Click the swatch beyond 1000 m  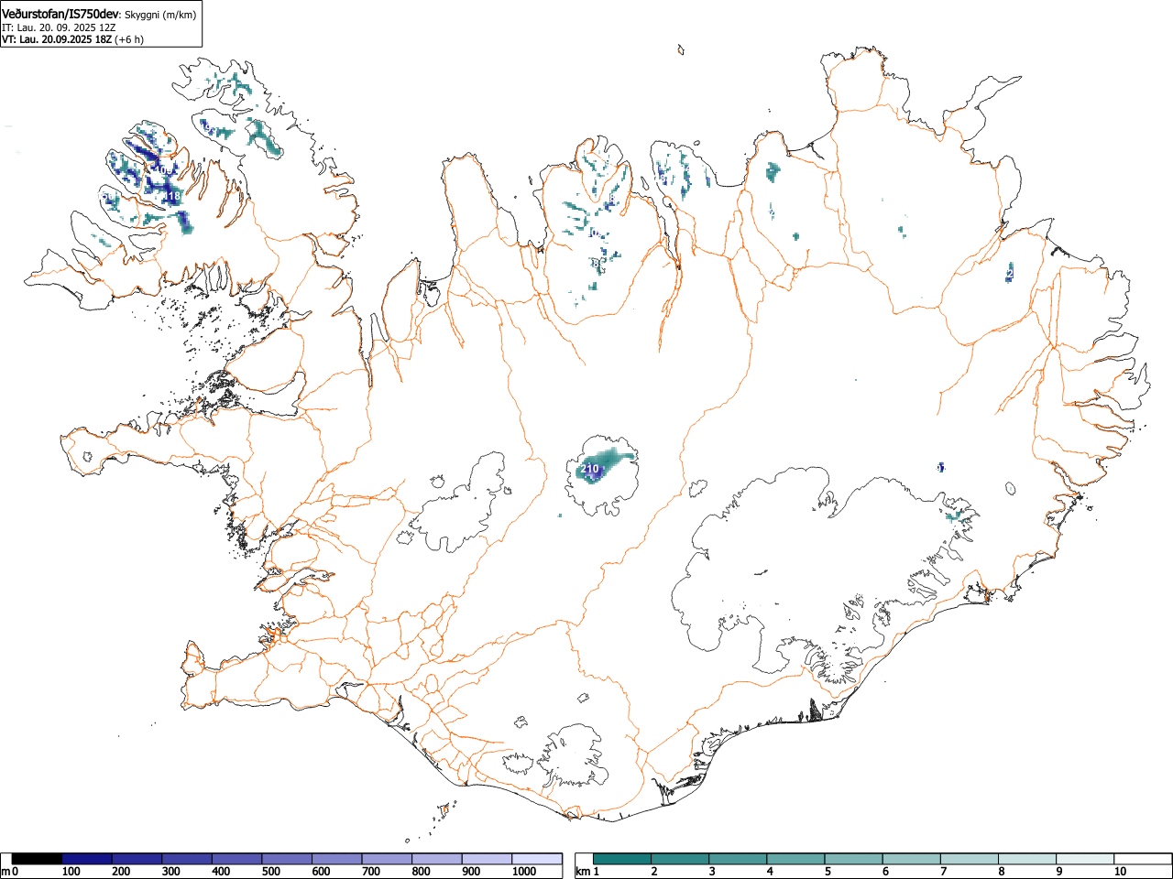537,859
